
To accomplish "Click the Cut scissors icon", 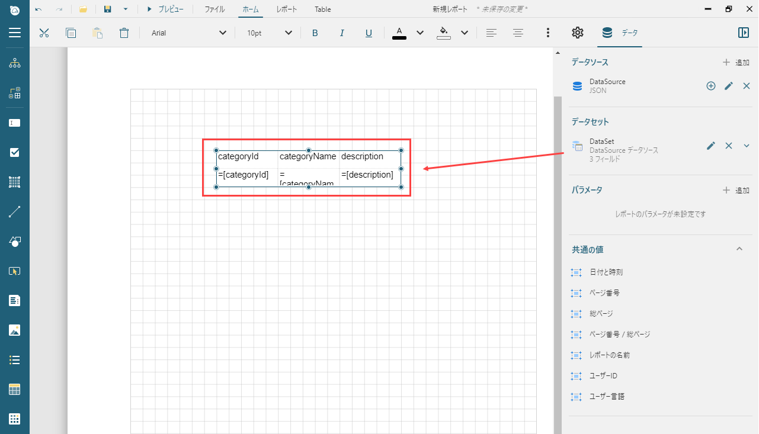I will tap(44, 33).
